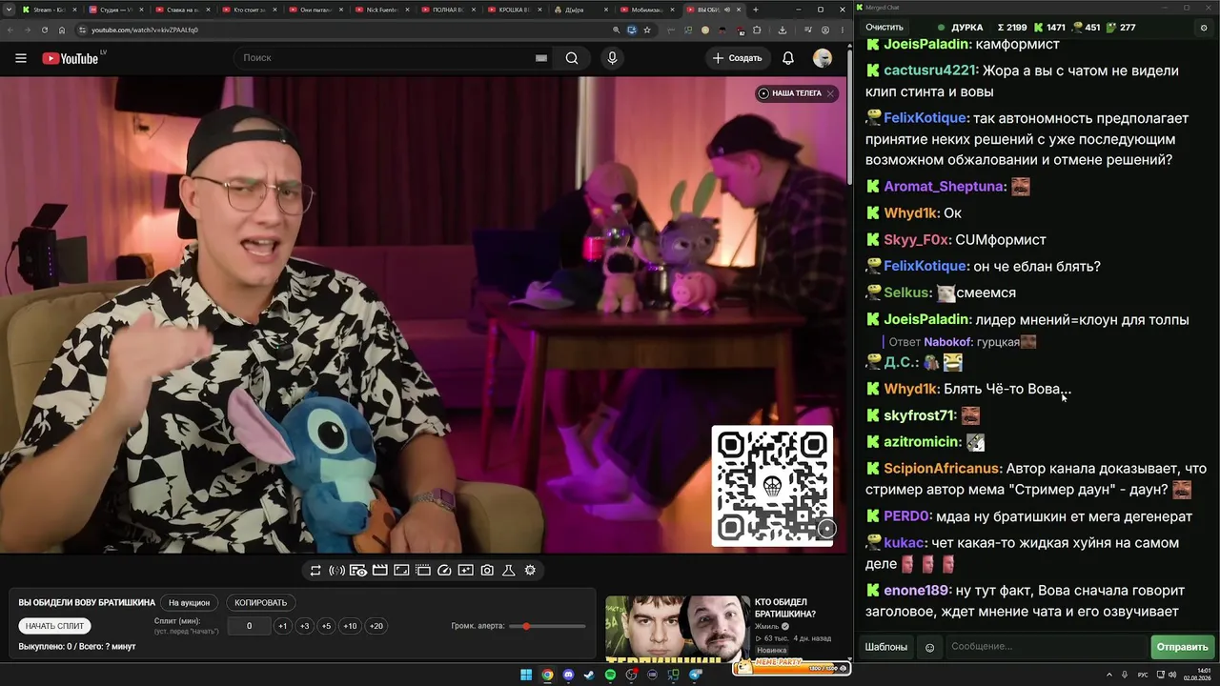This screenshot has height=686, width=1220.
Task: Click the aspect-ratio frame icon in player toolbar
Action: click(x=401, y=571)
